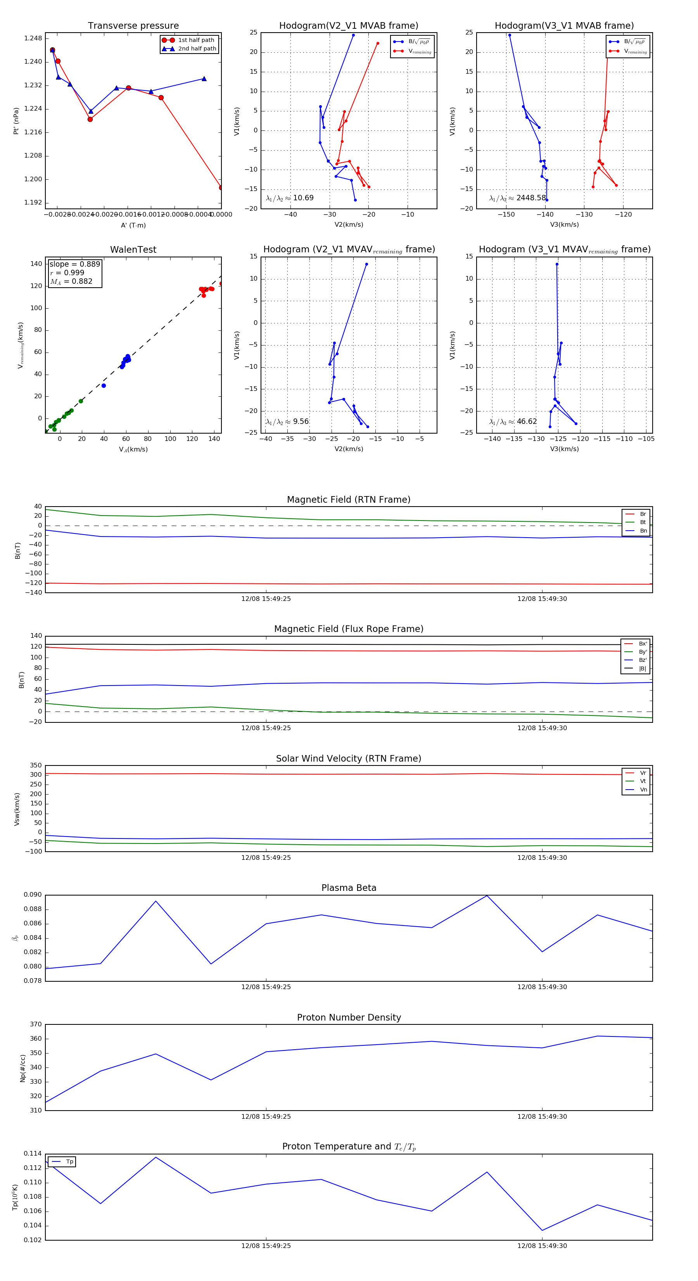Click the "r = 0.999" correlation annotation

coord(67,273)
